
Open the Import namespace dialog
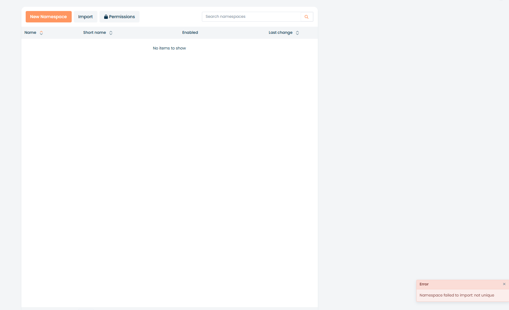[x=86, y=17]
